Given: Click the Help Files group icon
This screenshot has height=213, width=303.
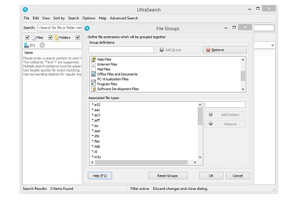Looking at the screenshot, I should click(x=94, y=59).
